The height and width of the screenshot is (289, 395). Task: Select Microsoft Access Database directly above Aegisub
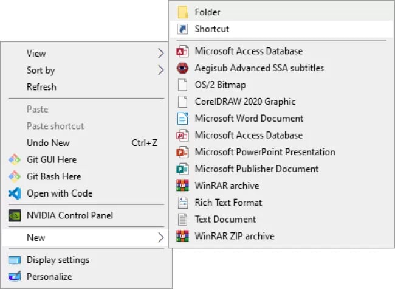281,51
